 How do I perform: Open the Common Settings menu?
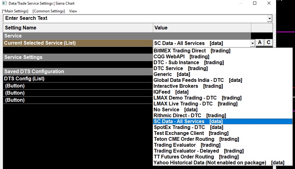pos(48,11)
